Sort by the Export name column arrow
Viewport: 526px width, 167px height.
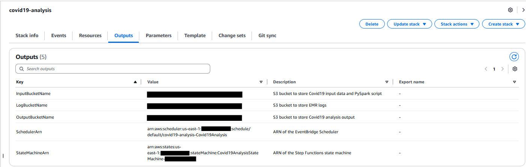pos(514,82)
